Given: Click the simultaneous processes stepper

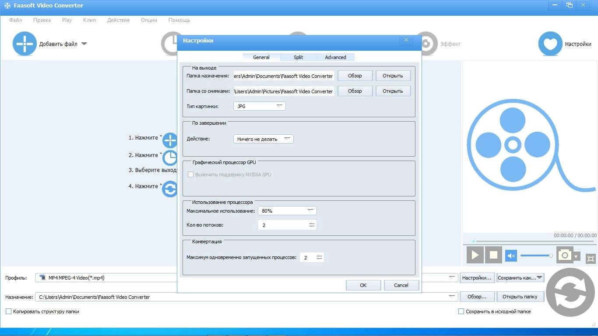Looking at the screenshot, I should coord(320,258).
